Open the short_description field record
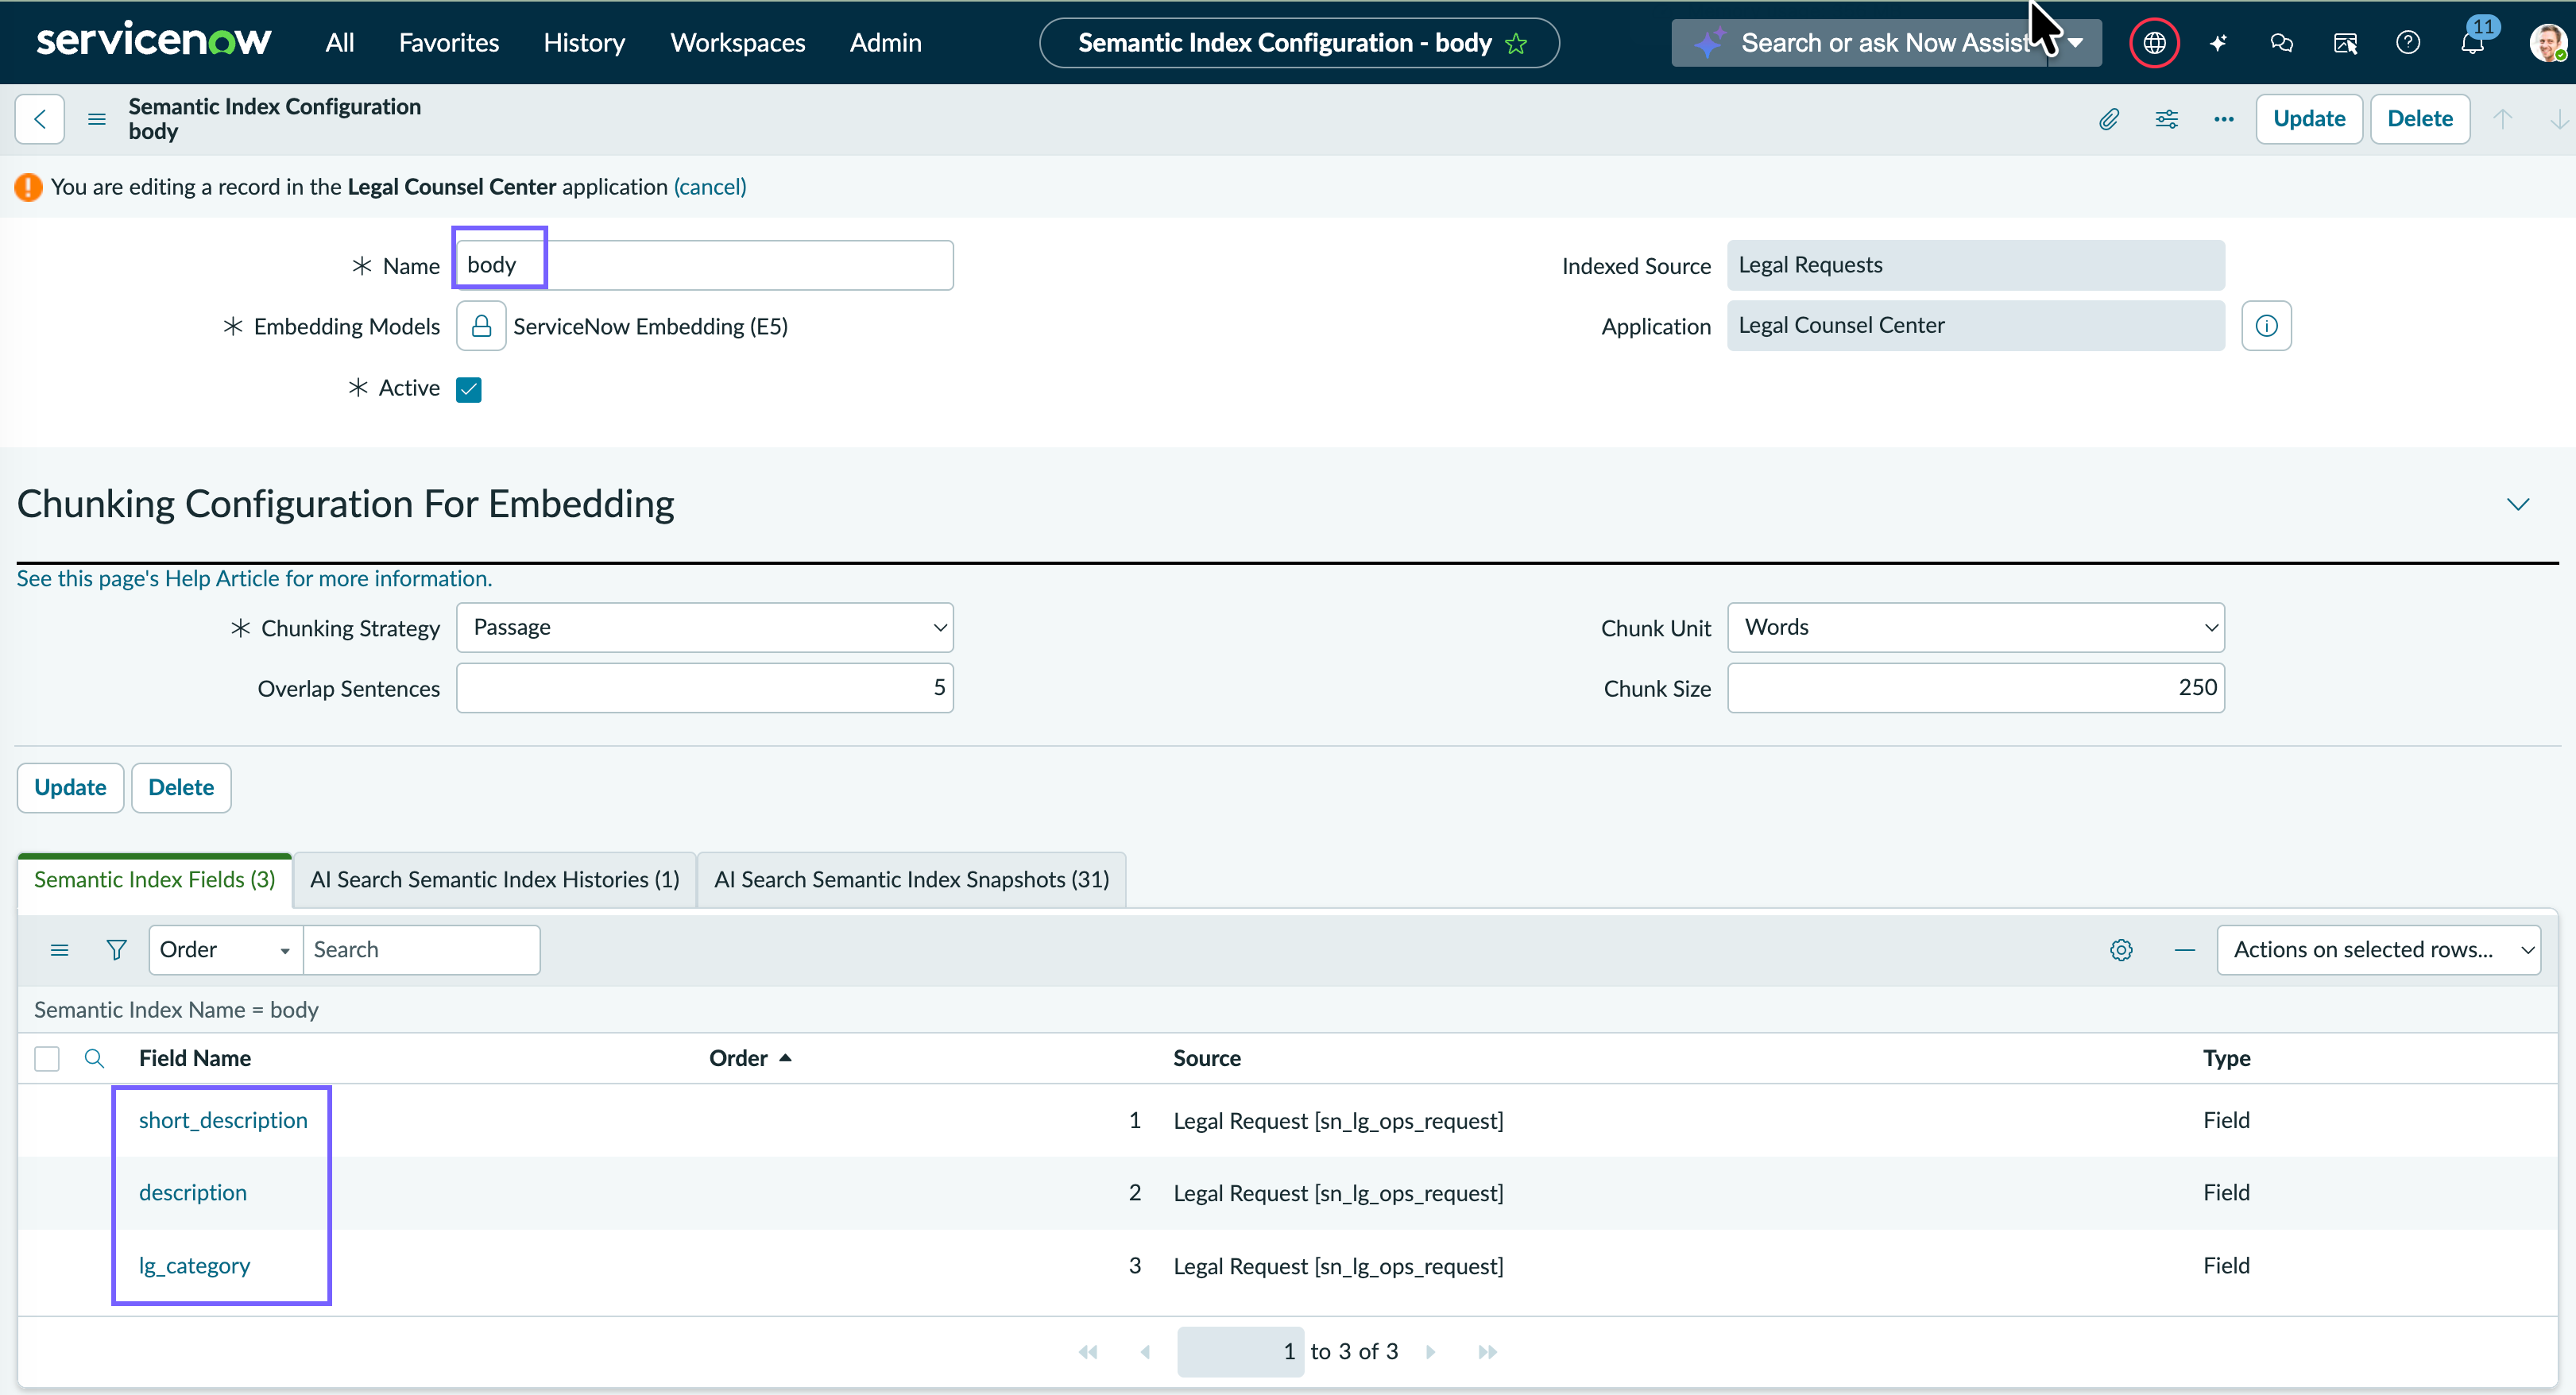 tap(223, 1121)
